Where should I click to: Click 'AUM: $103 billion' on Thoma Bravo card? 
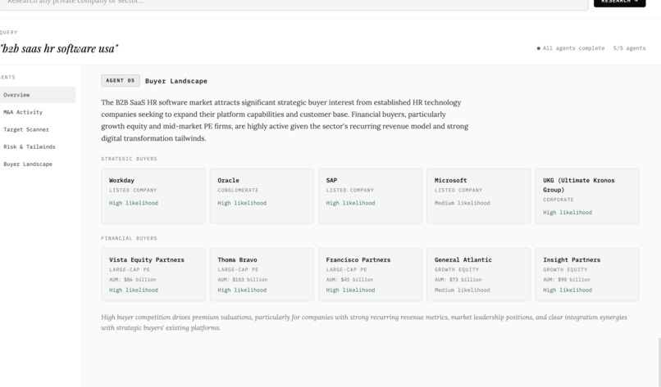[243, 279]
